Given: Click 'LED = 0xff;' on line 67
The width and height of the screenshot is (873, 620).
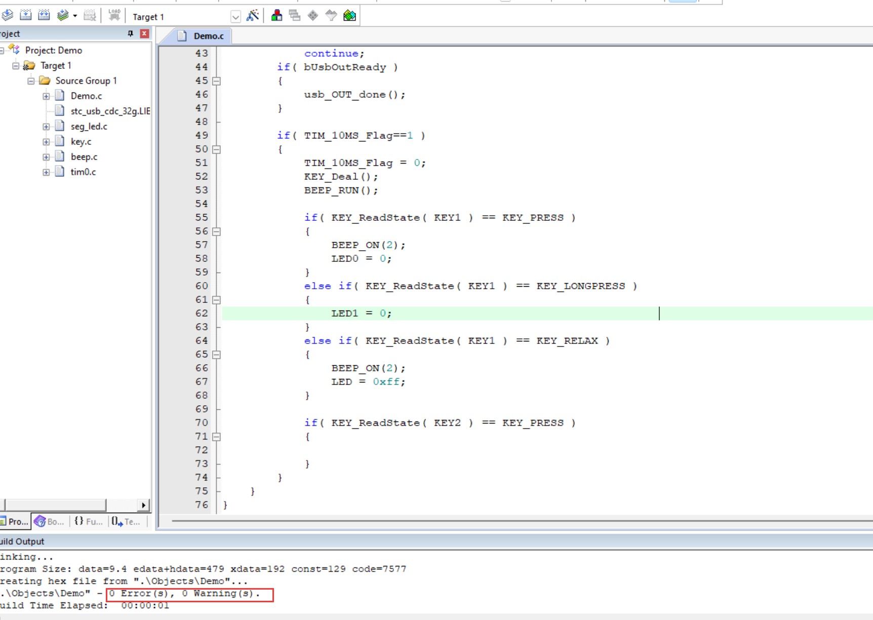Looking at the screenshot, I should click(x=368, y=382).
